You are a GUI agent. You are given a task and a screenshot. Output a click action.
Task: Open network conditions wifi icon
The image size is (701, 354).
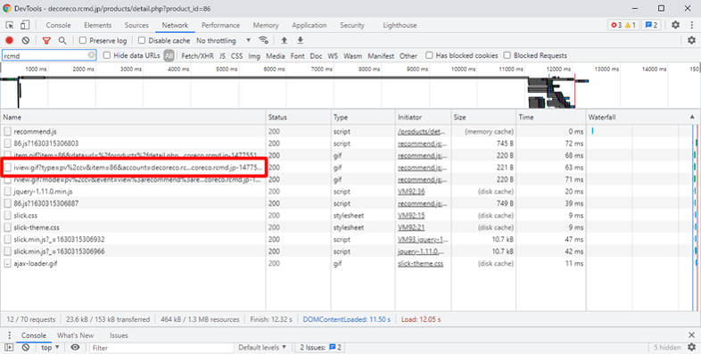(x=264, y=40)
